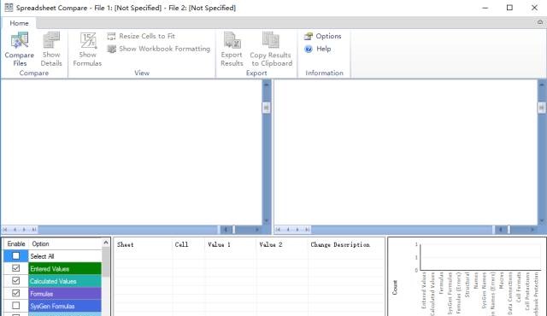This screenshot has height=316, width=547.
Task: Open the Help icon
Action: [x=309, y=50]
